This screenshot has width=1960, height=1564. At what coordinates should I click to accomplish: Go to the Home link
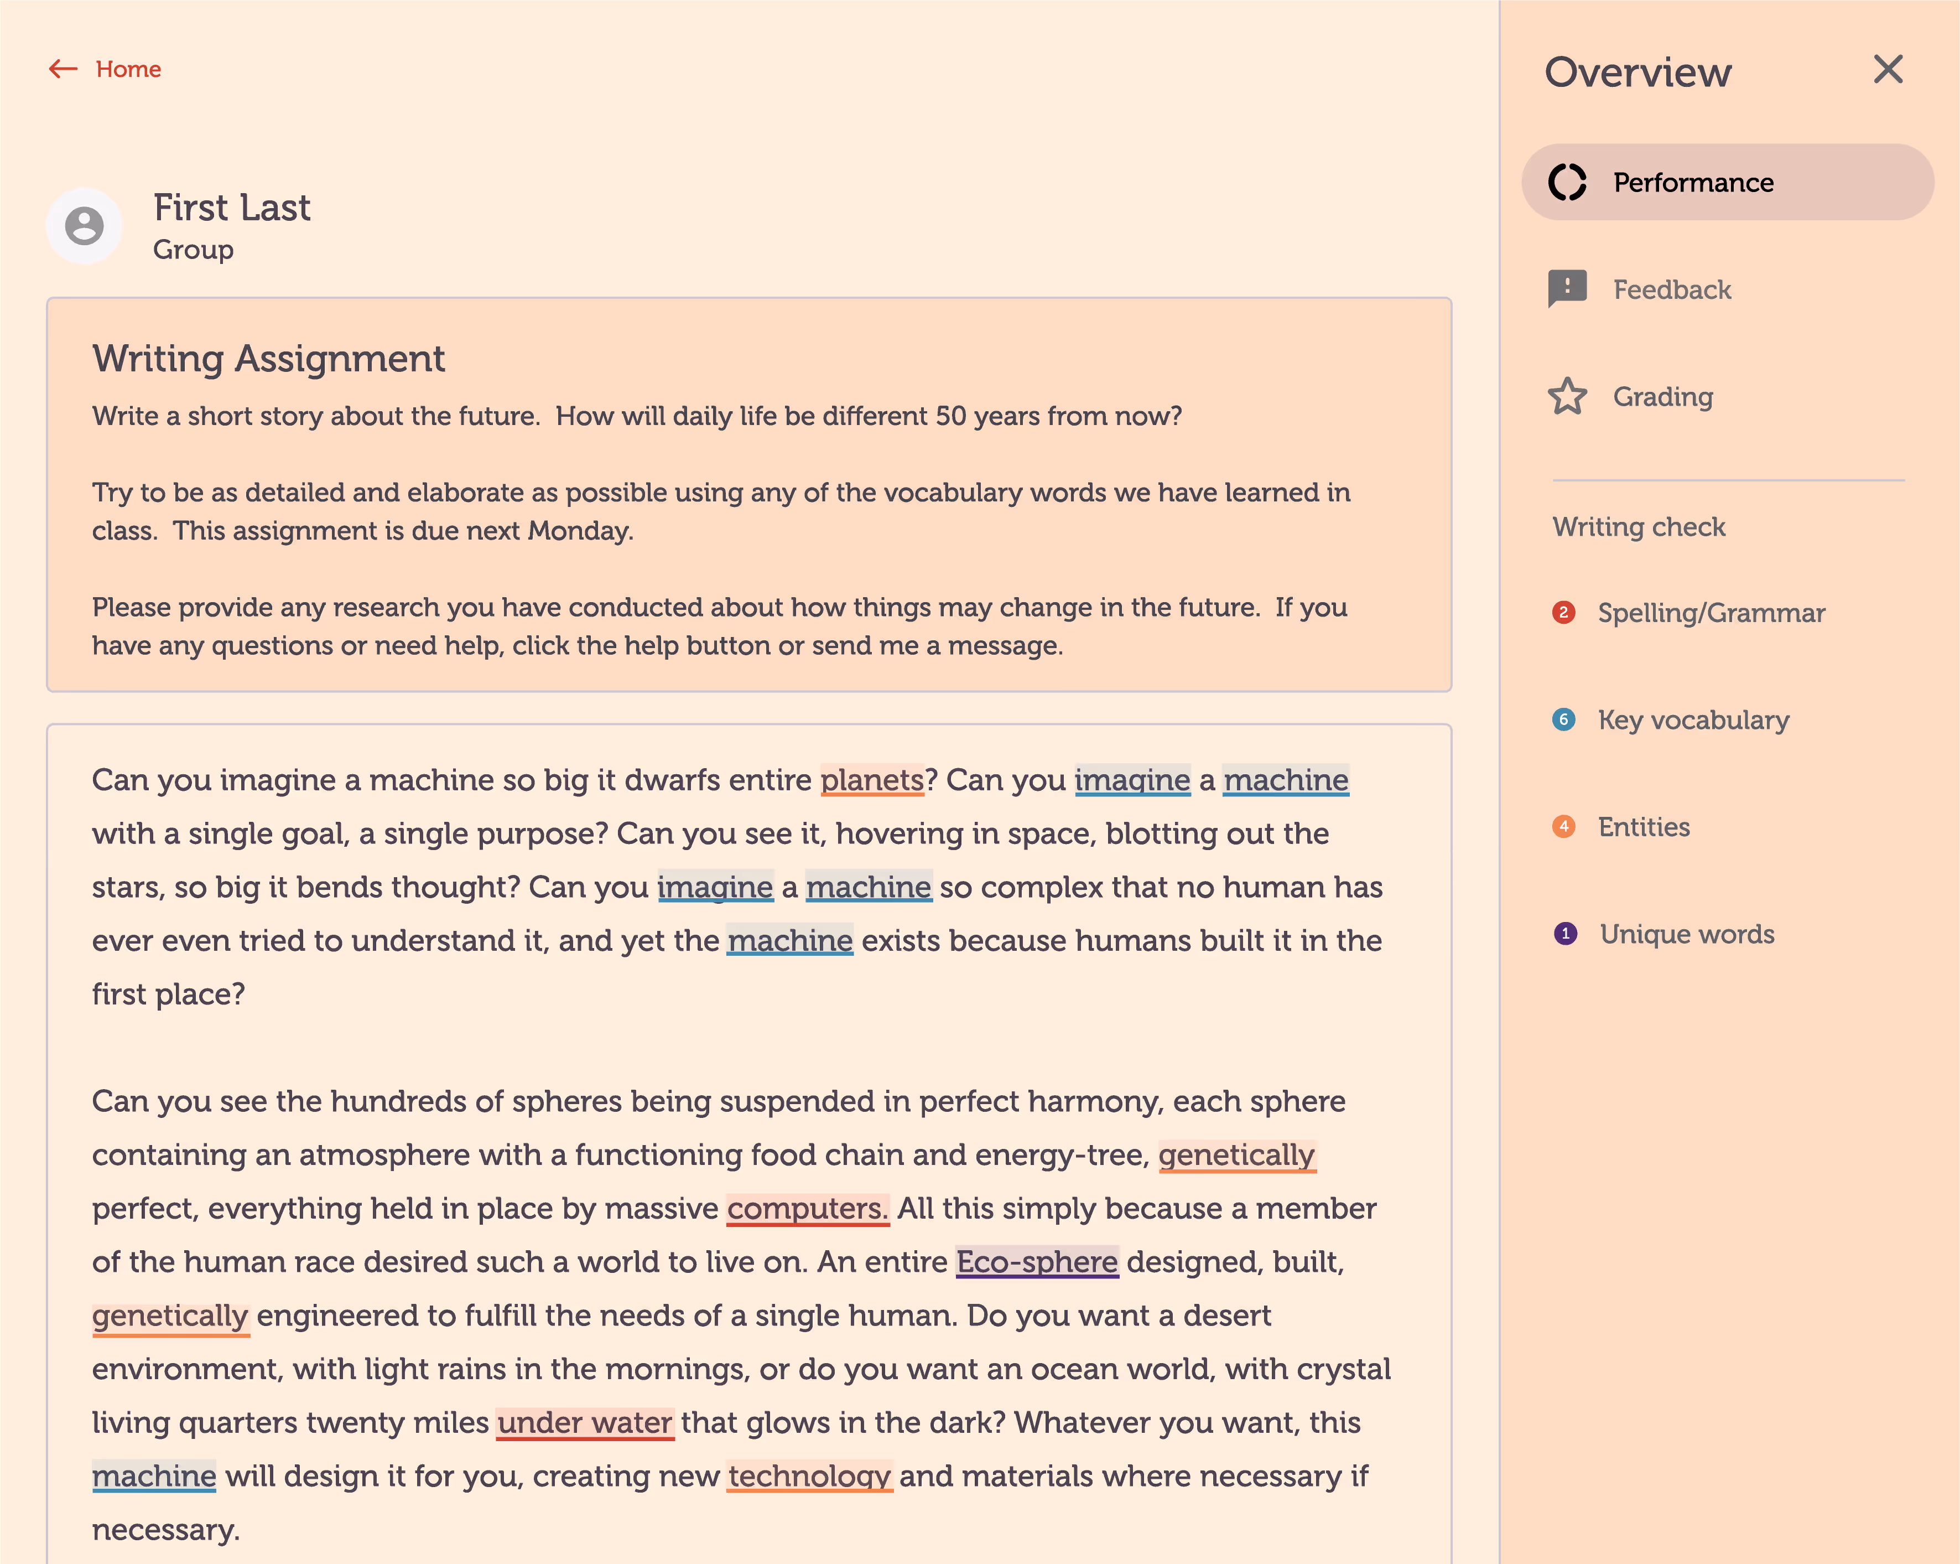pos(128,69)
